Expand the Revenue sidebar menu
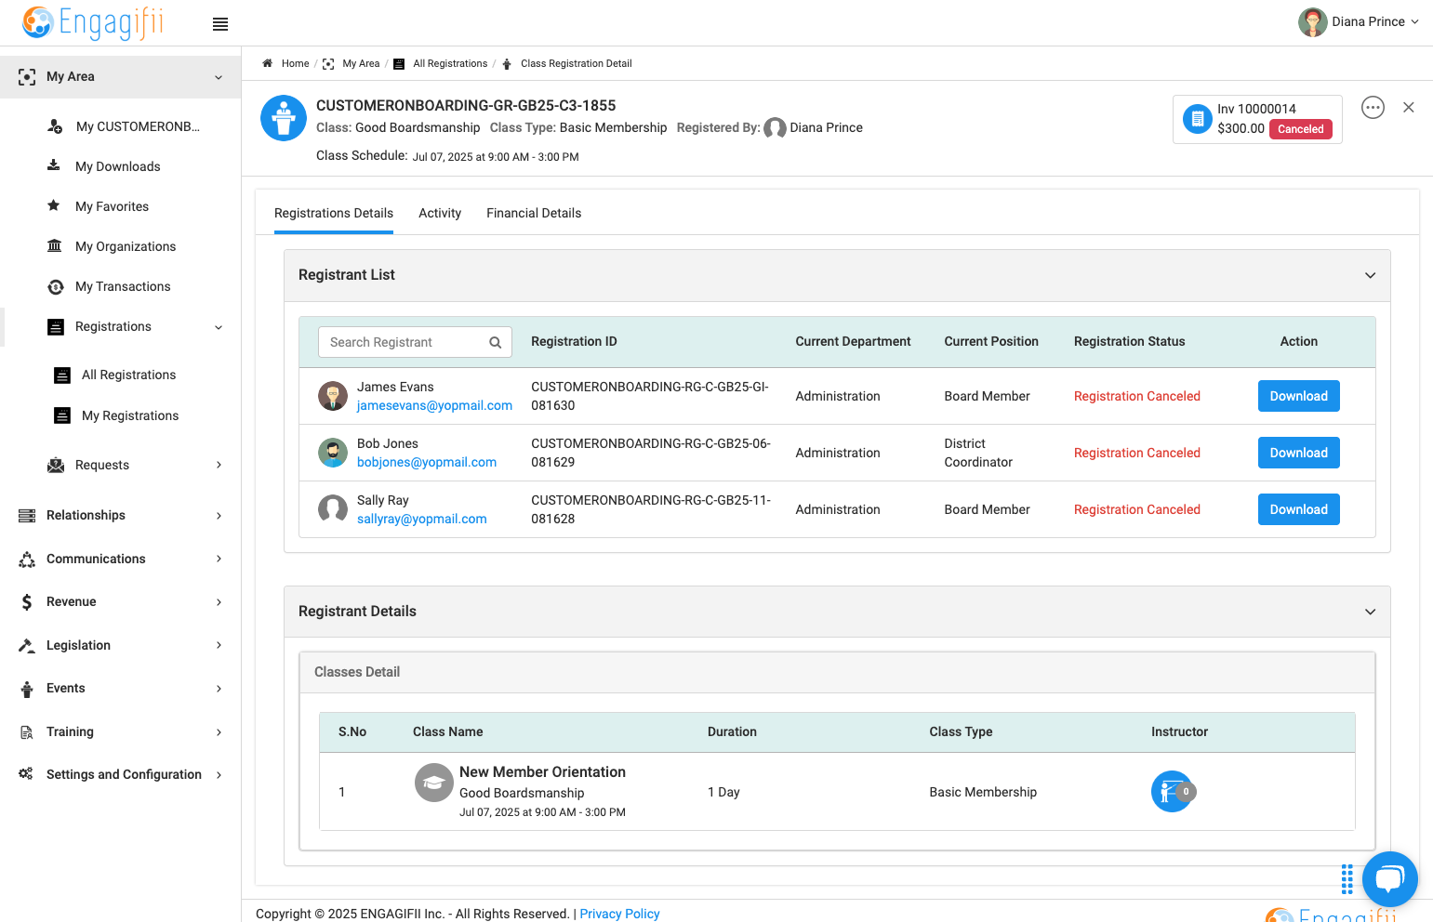Screen dimensions: 1433x922 219,602
